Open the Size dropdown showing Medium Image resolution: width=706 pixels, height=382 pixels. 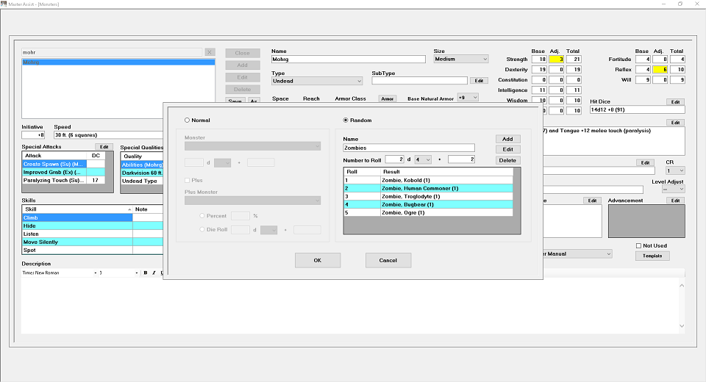click(461, 59)
